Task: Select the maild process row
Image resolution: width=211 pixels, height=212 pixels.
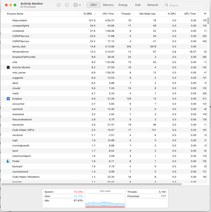Action: point(104,94)
